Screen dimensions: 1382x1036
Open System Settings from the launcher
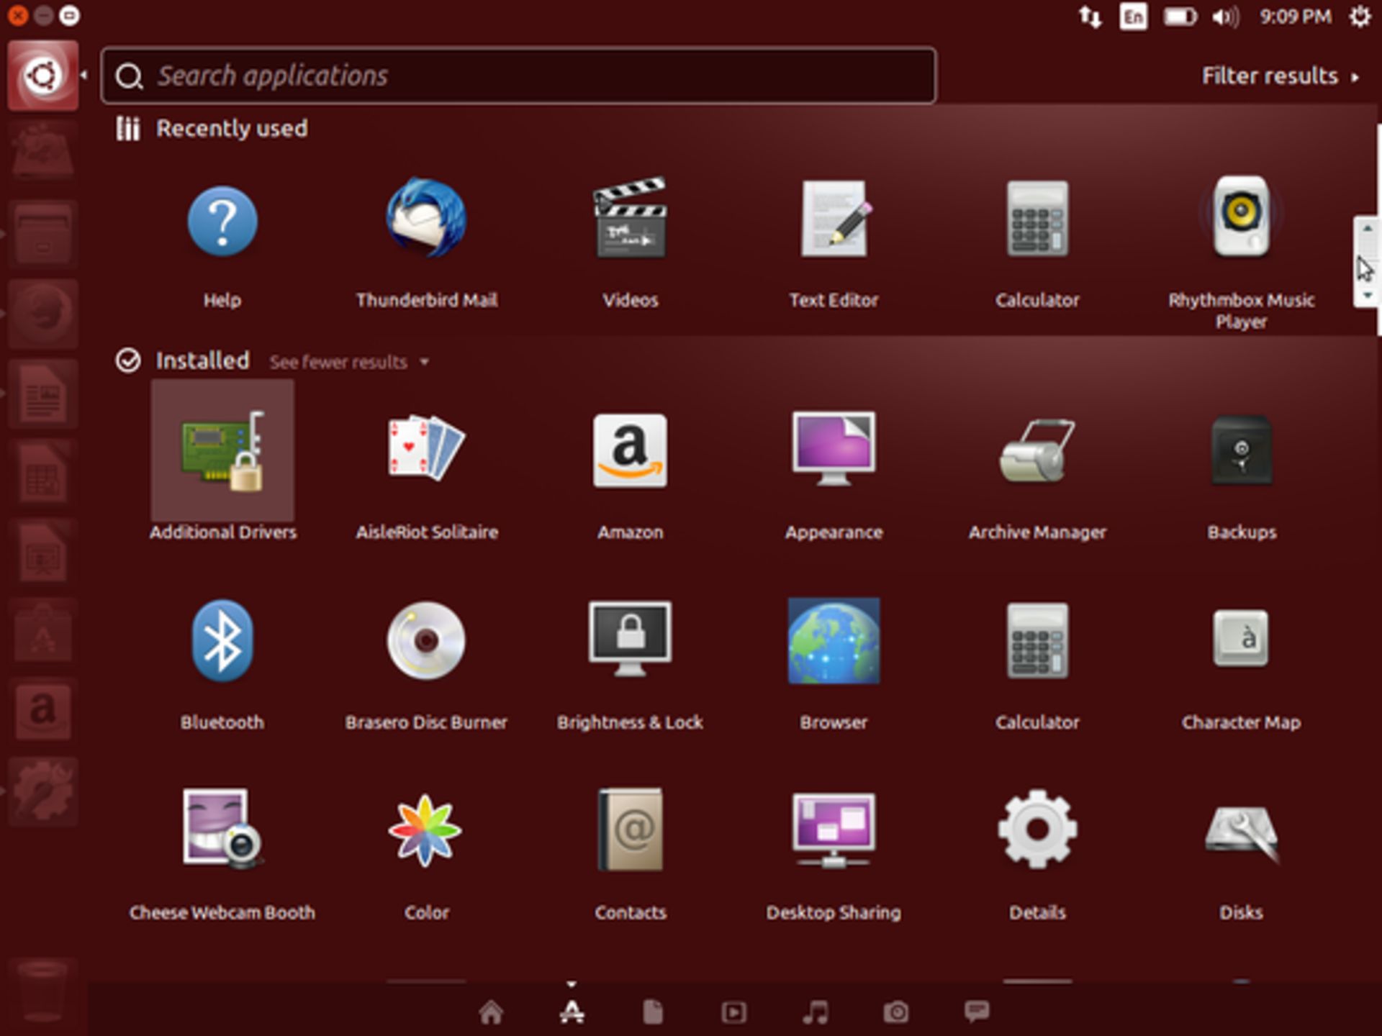[43, 790]
